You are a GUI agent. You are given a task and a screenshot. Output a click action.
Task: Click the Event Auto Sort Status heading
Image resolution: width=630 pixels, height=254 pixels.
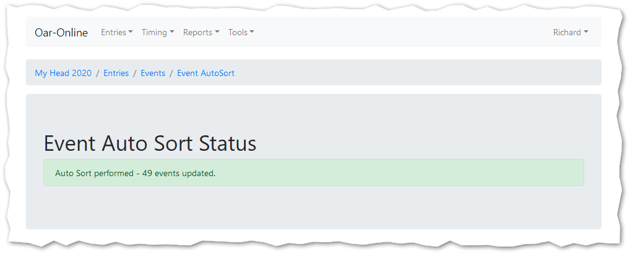(x=150, y=144)
